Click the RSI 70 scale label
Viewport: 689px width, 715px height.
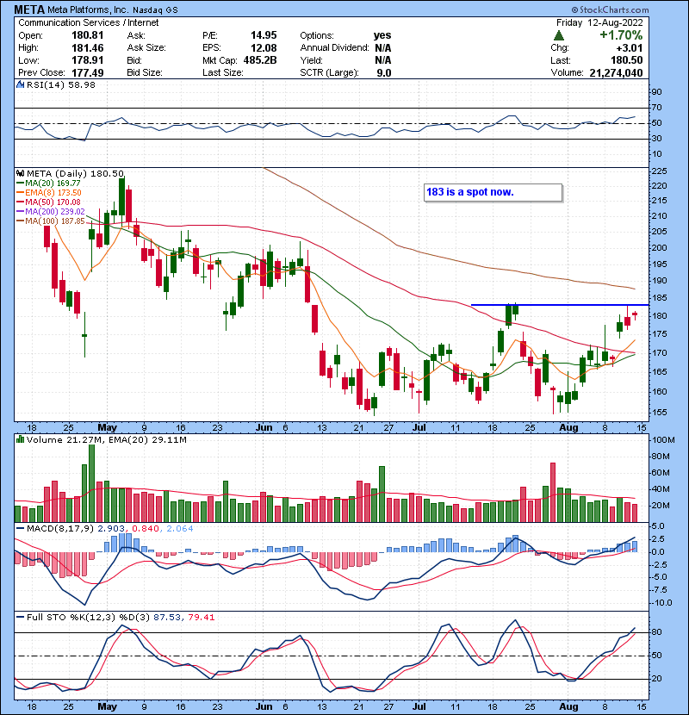(x=656, y=108)
